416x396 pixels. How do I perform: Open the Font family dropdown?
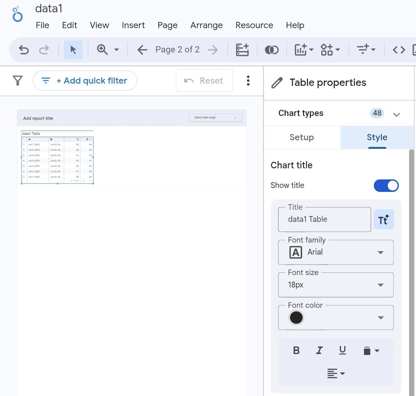pos(335,252)
